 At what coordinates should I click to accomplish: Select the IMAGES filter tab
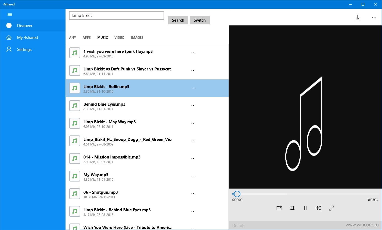pos(137,38)
